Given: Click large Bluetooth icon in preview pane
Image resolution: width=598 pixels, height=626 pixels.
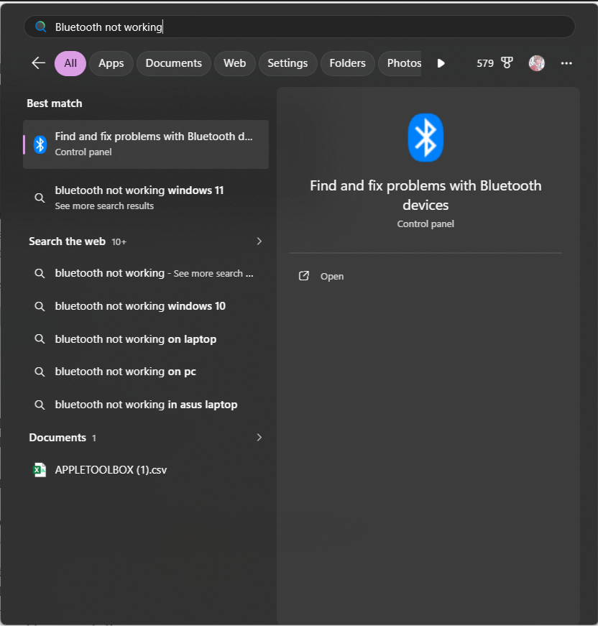Looking at the screenshot, I should (x=425, y=138).
